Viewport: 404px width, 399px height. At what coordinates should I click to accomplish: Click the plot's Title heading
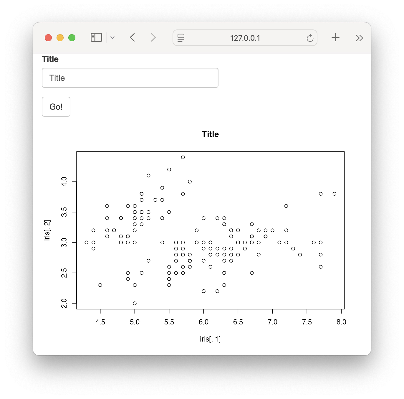coord(210,134)
